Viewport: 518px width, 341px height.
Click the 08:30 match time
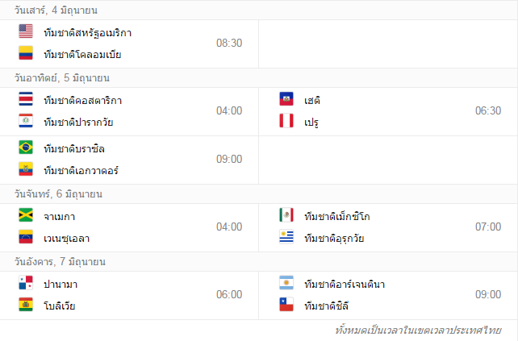228,43
